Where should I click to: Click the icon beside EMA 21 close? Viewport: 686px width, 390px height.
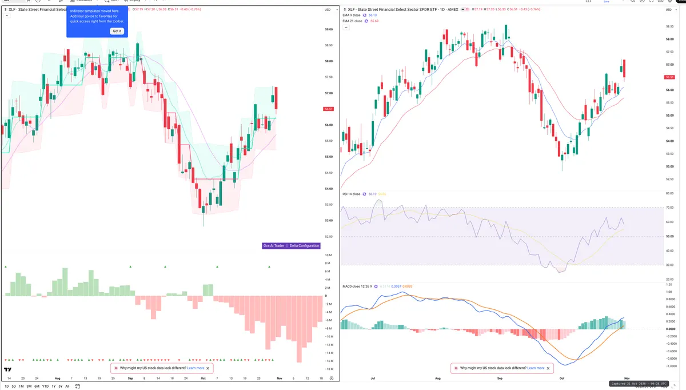coord(368,21)
